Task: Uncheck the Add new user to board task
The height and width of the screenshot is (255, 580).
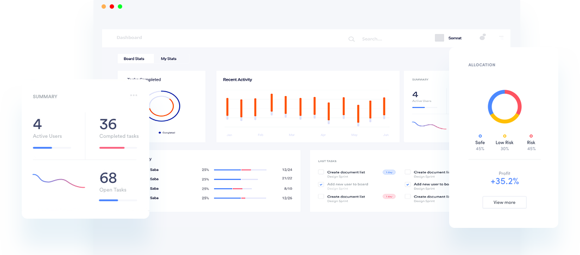Action: click(321, 184)
